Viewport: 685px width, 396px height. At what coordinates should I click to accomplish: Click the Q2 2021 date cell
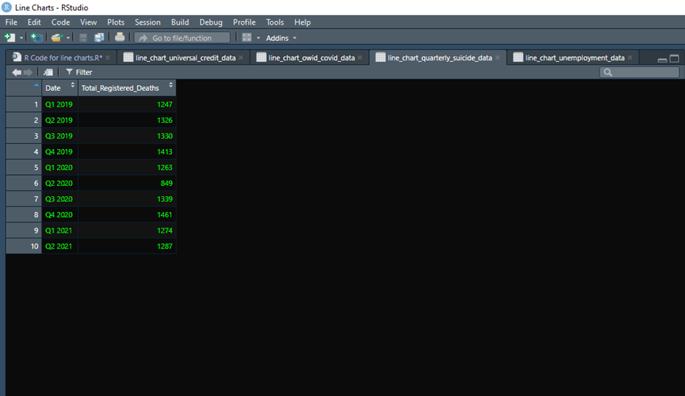[59, 246]
